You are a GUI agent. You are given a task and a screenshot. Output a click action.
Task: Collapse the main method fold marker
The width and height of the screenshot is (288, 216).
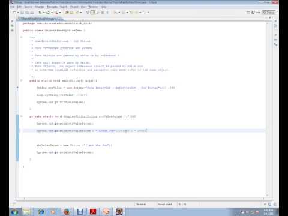tap(22, 80)
